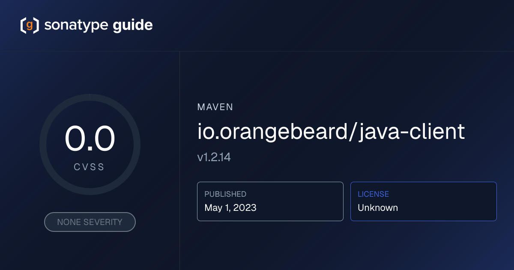Click the 0.0 score number
The height and width of the screenshot is (270, 514).
pyautogui.click(x=90, y=139)
